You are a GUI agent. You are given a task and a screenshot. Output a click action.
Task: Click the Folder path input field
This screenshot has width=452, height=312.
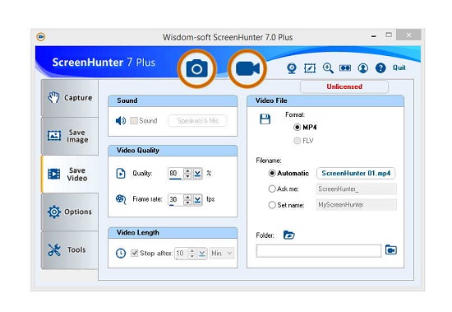(319, 251)
